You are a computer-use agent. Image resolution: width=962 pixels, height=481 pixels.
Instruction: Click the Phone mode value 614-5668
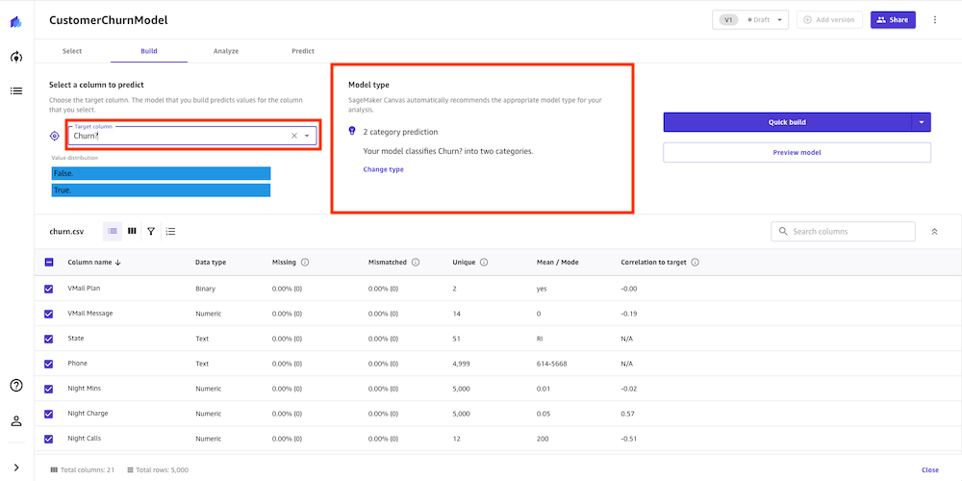[x=551, y=364]
